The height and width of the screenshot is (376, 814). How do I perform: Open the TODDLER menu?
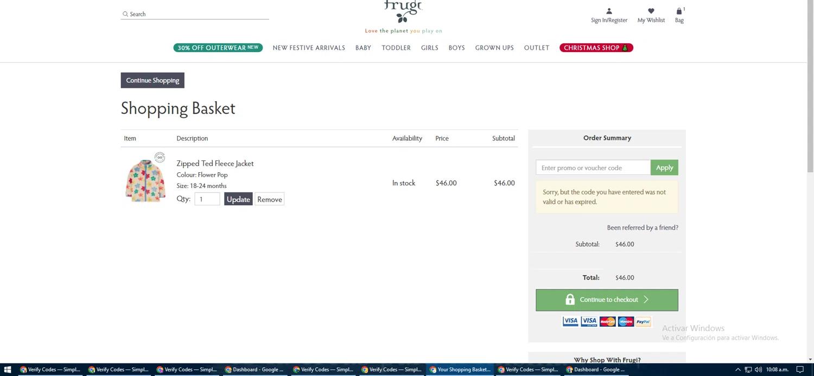tap(396, 48)
